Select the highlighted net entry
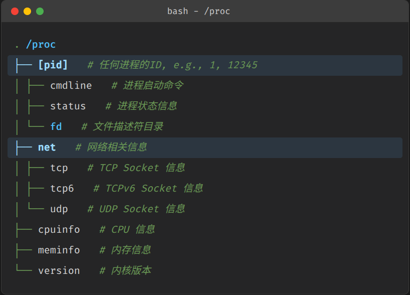This screenshot has height=295, width=410. [x=47, y=147]
